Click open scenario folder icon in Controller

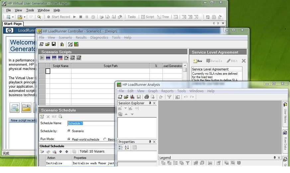48,44
